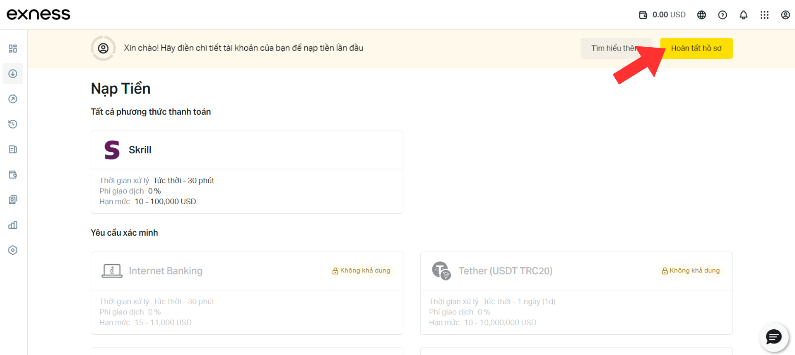Click the profile icon in banner
The width and height of the screenshot is (795, 355).
point(103,48)
